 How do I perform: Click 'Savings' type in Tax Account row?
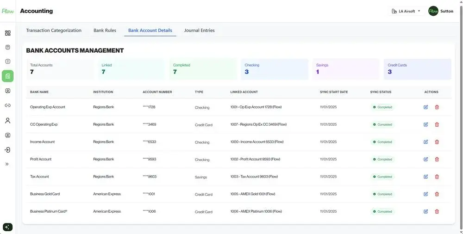pos(201,177)
